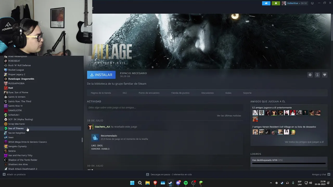Select Seen in the library list

tap(11, 137)
